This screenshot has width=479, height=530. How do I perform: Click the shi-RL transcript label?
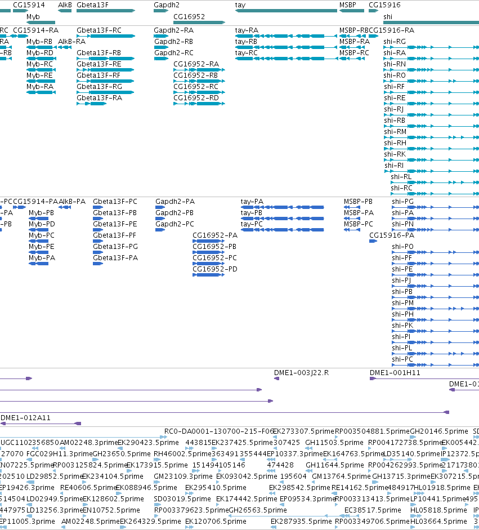[x=401, y=177]
